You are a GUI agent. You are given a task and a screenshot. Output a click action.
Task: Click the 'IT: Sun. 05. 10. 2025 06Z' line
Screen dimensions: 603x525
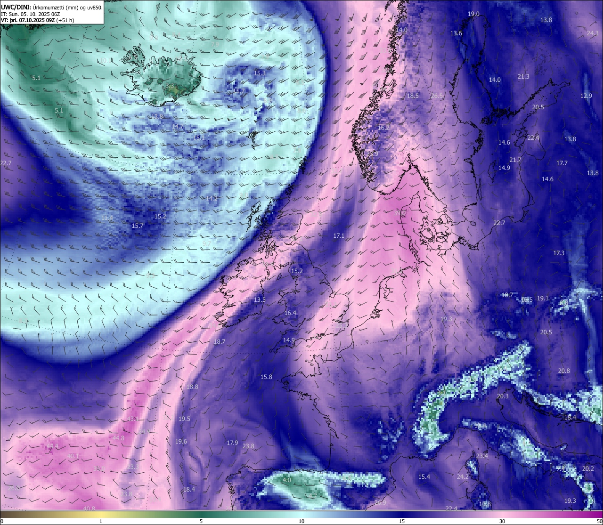click(31, 14)
